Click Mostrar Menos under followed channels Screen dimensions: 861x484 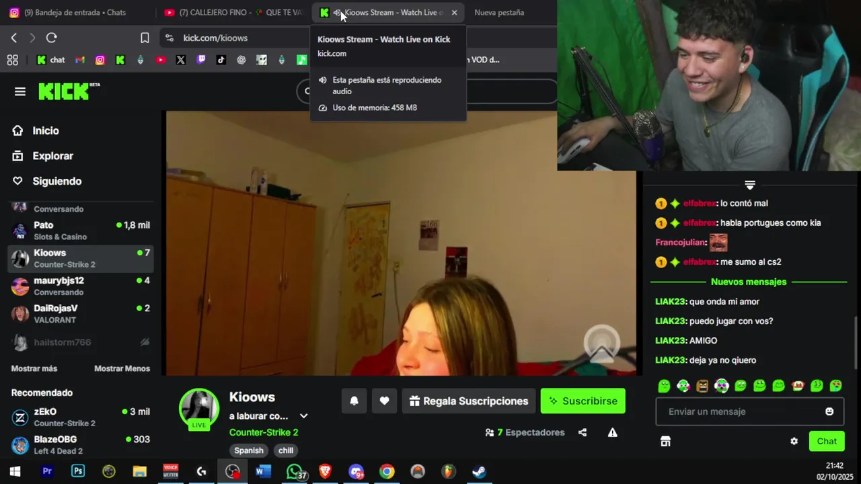122,368
